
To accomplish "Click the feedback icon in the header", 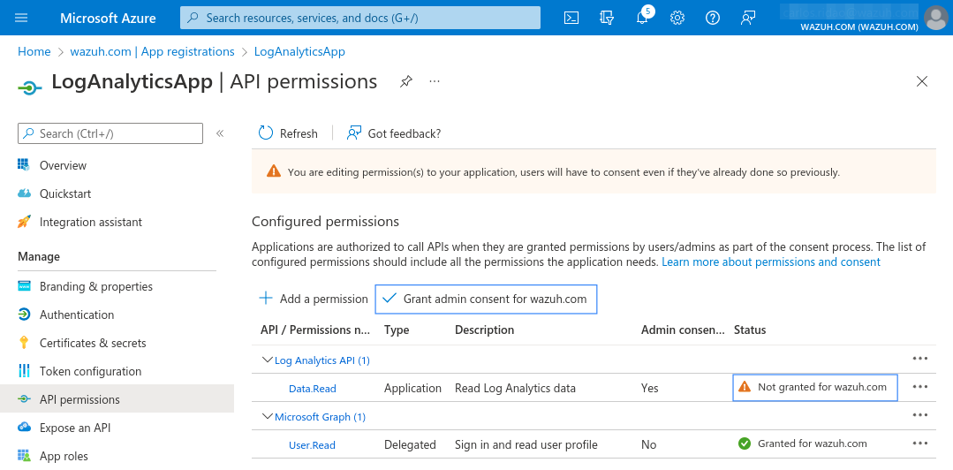I will pyautogui.click(x=747, y=18).
